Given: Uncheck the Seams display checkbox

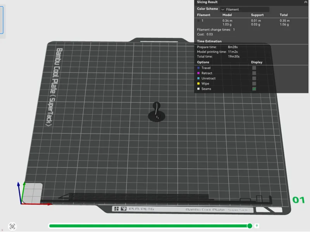Looking at the screenshot, I should [x=254, y=89].
